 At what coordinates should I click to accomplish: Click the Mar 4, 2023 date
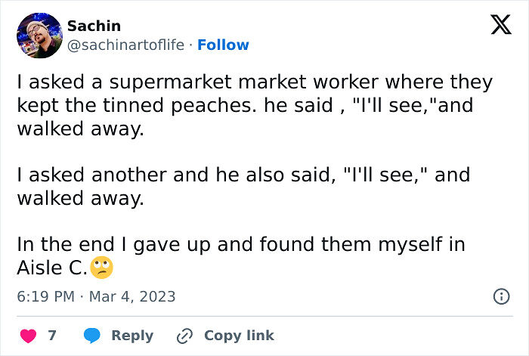(x=131, y=296)
